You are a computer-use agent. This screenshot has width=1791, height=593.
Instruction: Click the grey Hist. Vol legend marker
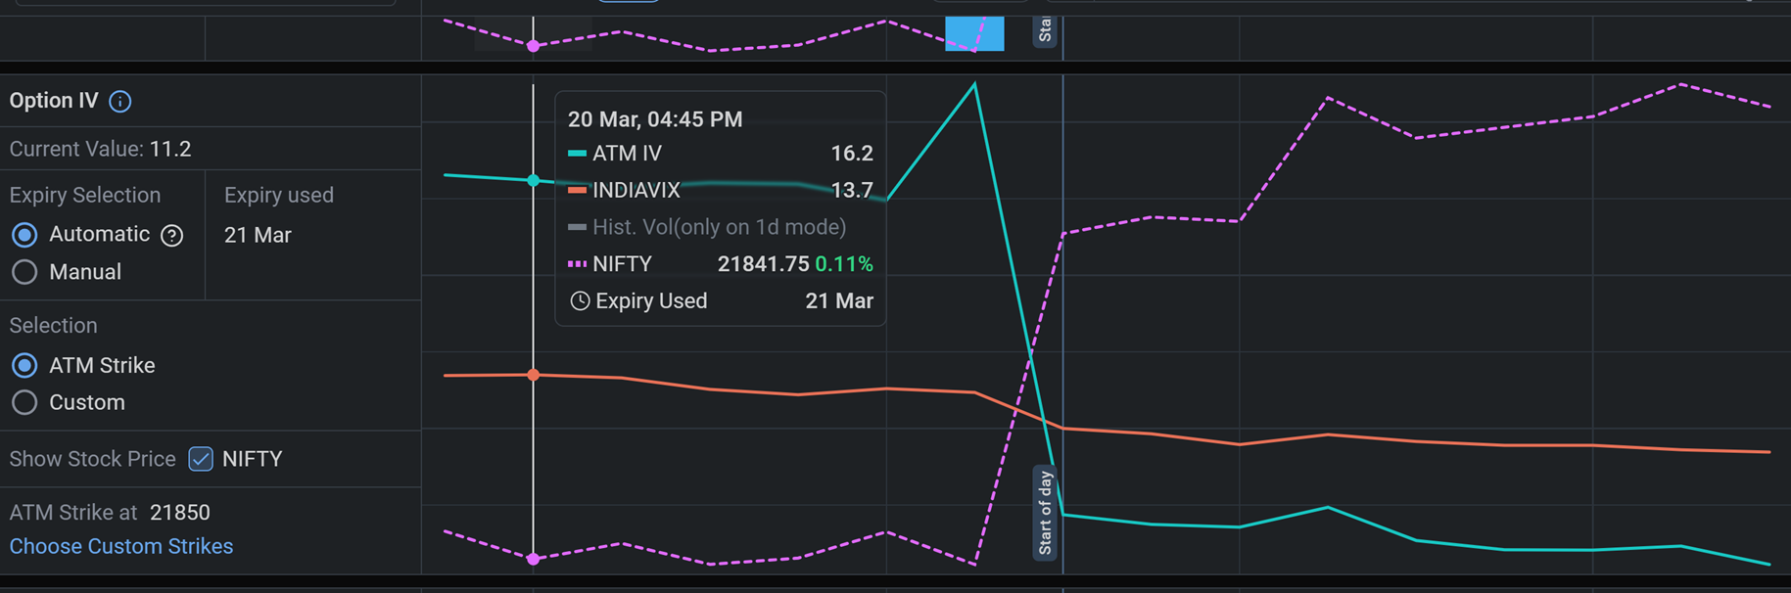point(577,227)
